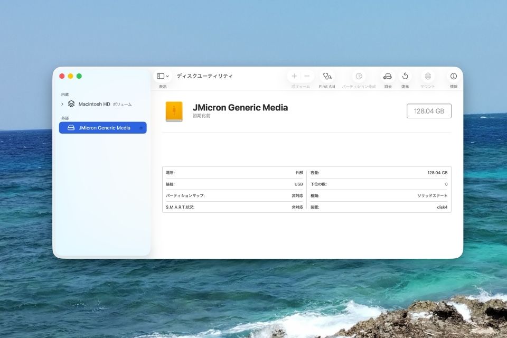Screen dimensions: 507x338
Task: Click the partition pie chart icon
Action: tap(359, 76)
